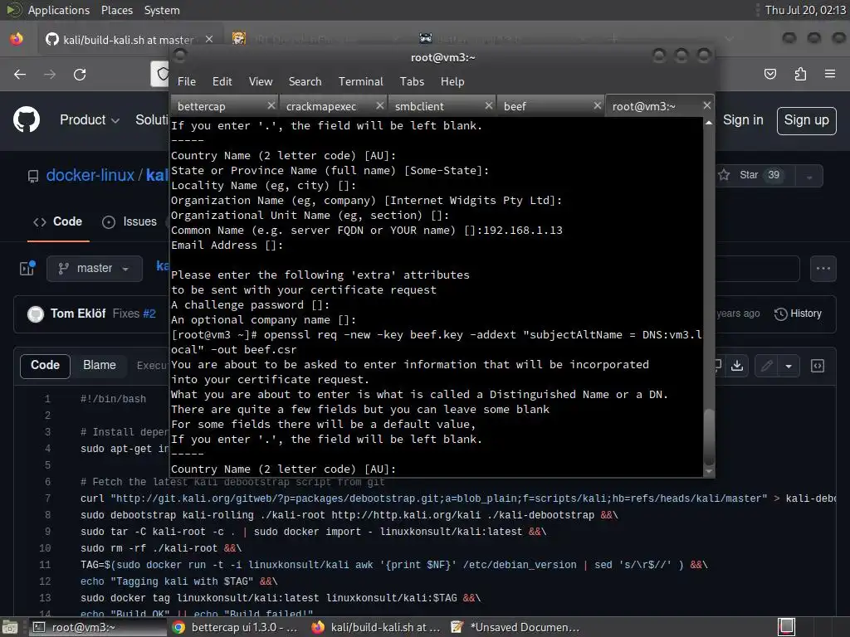Close the crackmapexec terminal tab

[380, 105]
